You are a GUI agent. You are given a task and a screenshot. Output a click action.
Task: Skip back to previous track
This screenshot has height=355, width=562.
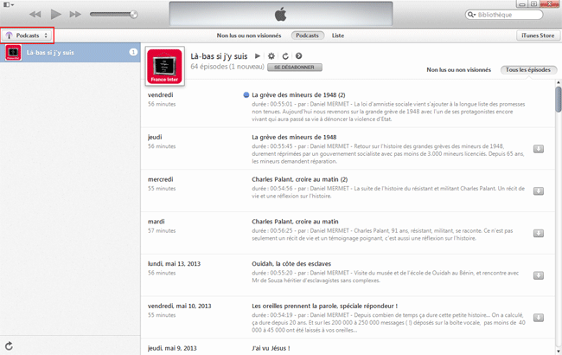pos(35,15)
